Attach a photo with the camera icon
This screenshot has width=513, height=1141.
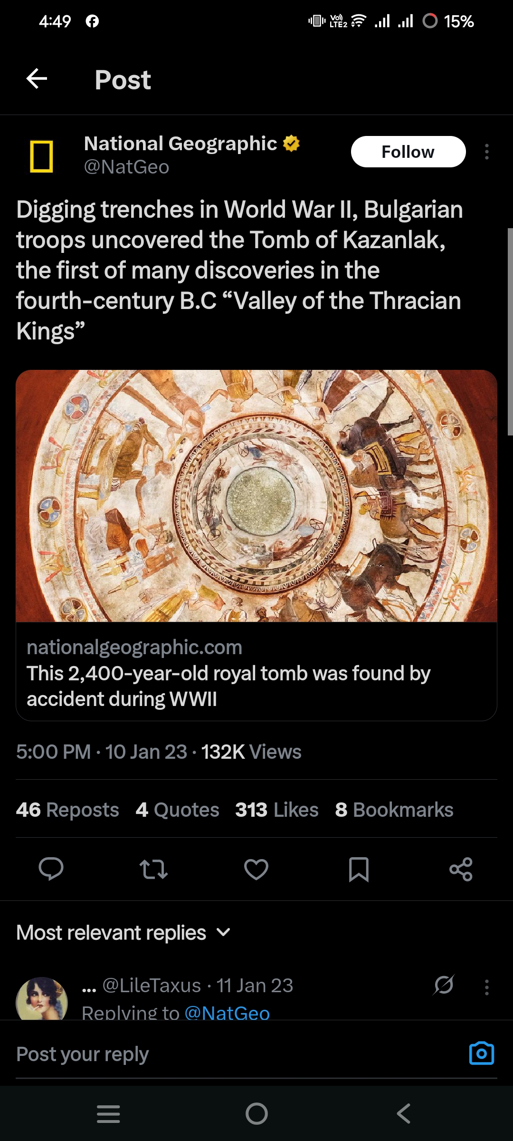click(x=481, y=1054)
